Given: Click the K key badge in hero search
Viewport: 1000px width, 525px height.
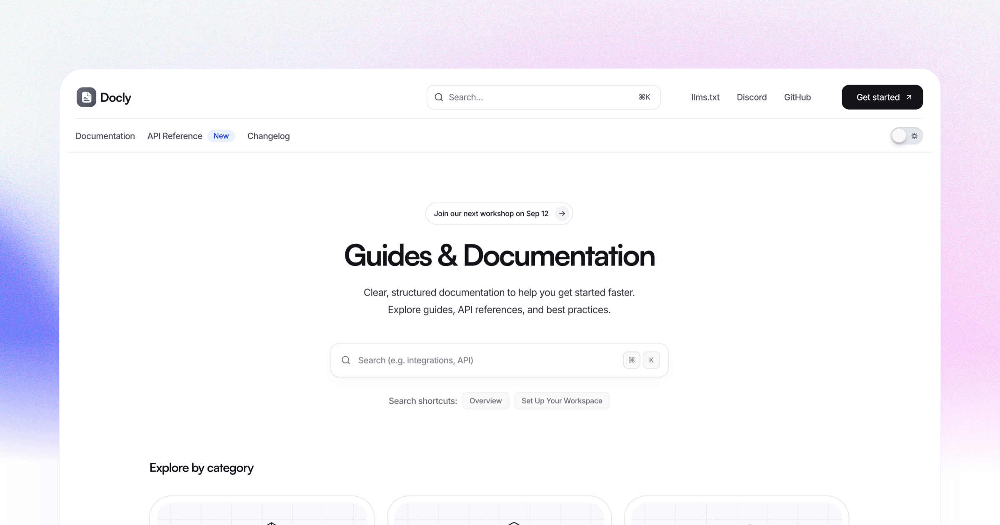Looking at the screenshot, I should pyautogui.click(x=651, y=360).
